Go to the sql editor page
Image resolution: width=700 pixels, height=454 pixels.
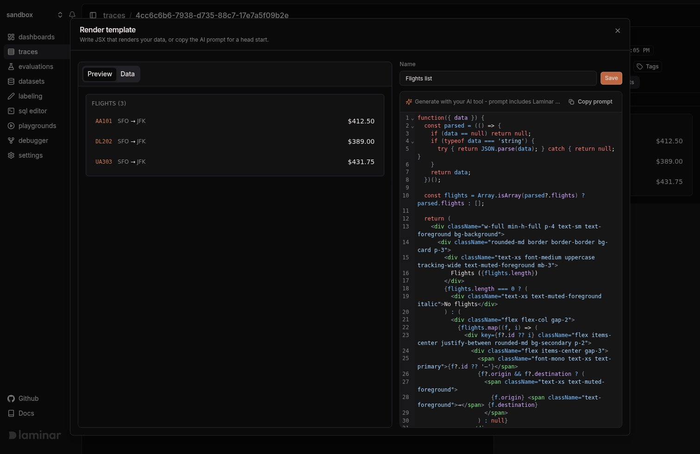click(x=32, y=111)
